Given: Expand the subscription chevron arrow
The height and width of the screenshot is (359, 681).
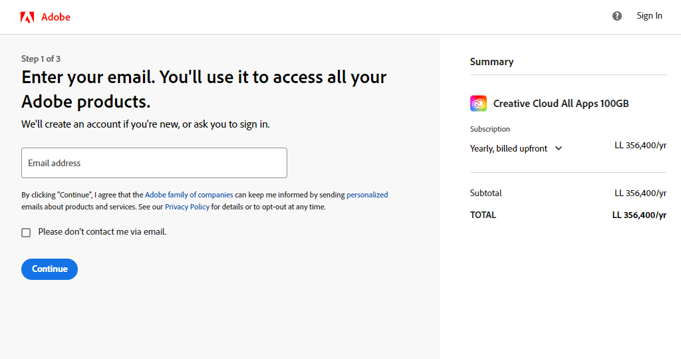Looking at the screenshot, I should (x=559, y=148).
